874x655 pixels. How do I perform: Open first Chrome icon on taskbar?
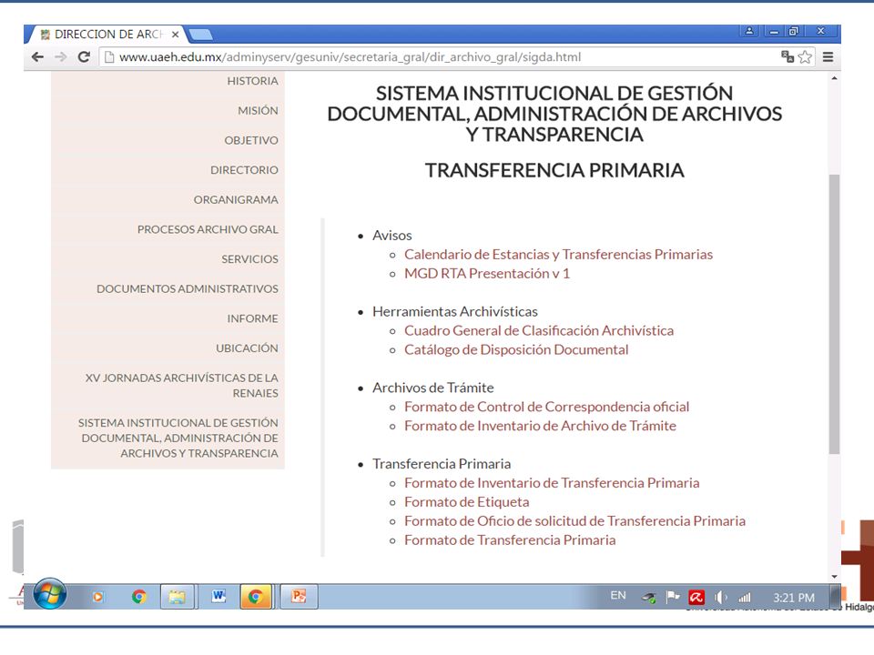point(138,597)
